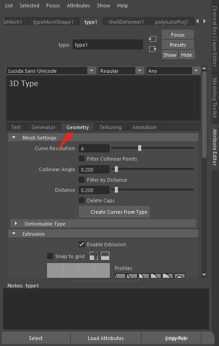Check the Delete Caps option
Viewport: 219px width, 346px height.
81,200
